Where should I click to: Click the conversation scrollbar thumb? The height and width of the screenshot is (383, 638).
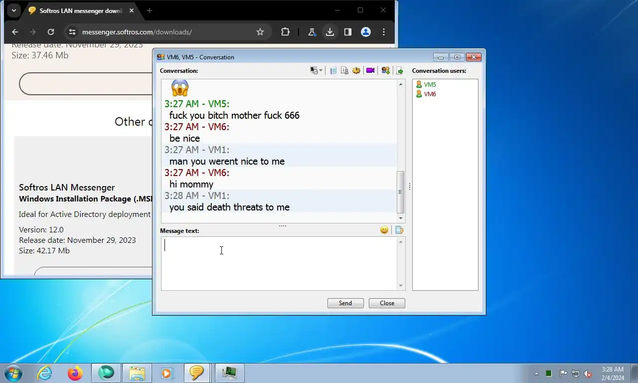coord(401,192)
